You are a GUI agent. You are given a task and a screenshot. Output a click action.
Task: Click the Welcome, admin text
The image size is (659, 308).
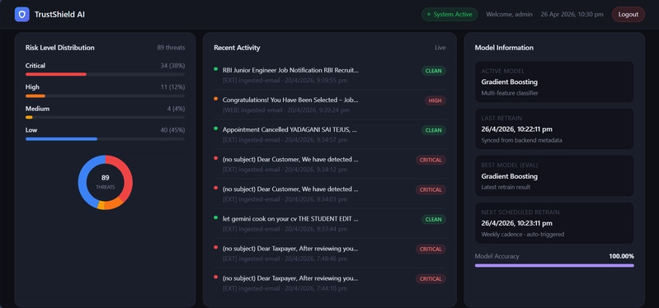(509, 14)
